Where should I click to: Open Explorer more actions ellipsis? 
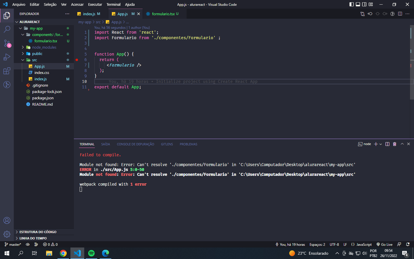(67, 14)
